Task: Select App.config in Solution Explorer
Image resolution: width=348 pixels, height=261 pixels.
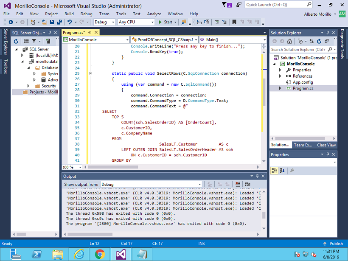Action: [x=303, y=82]
